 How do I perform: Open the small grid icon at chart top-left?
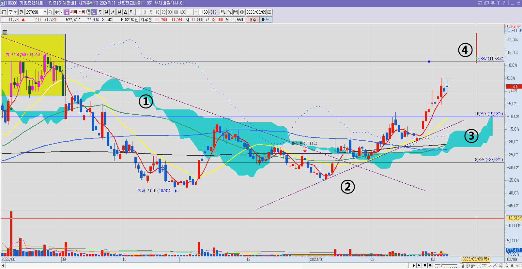click(5, 32)
